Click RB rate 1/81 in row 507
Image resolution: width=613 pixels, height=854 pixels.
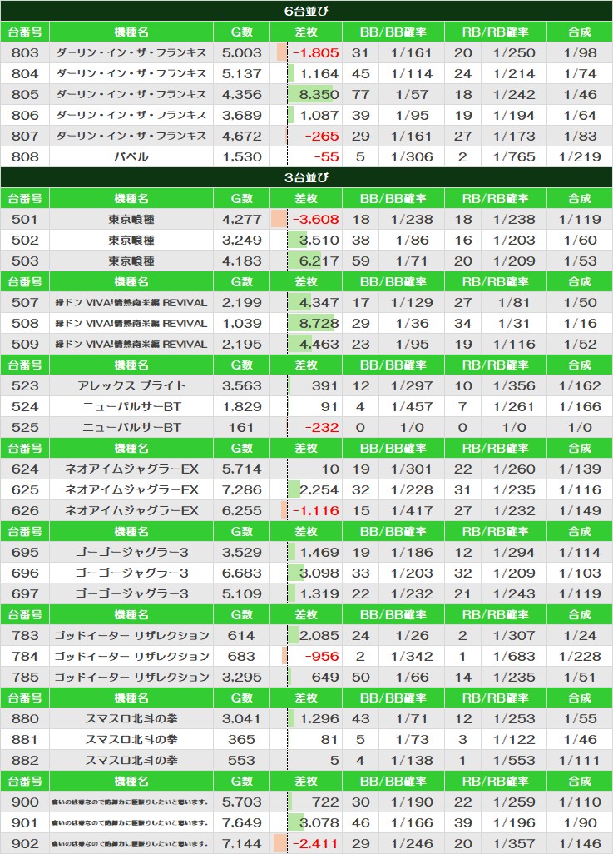(514, 302)
